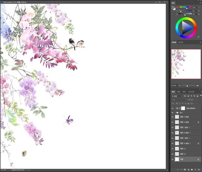Click the Link layers button
This screenshot has height=172, width=202.
click(x=178, y=170)
